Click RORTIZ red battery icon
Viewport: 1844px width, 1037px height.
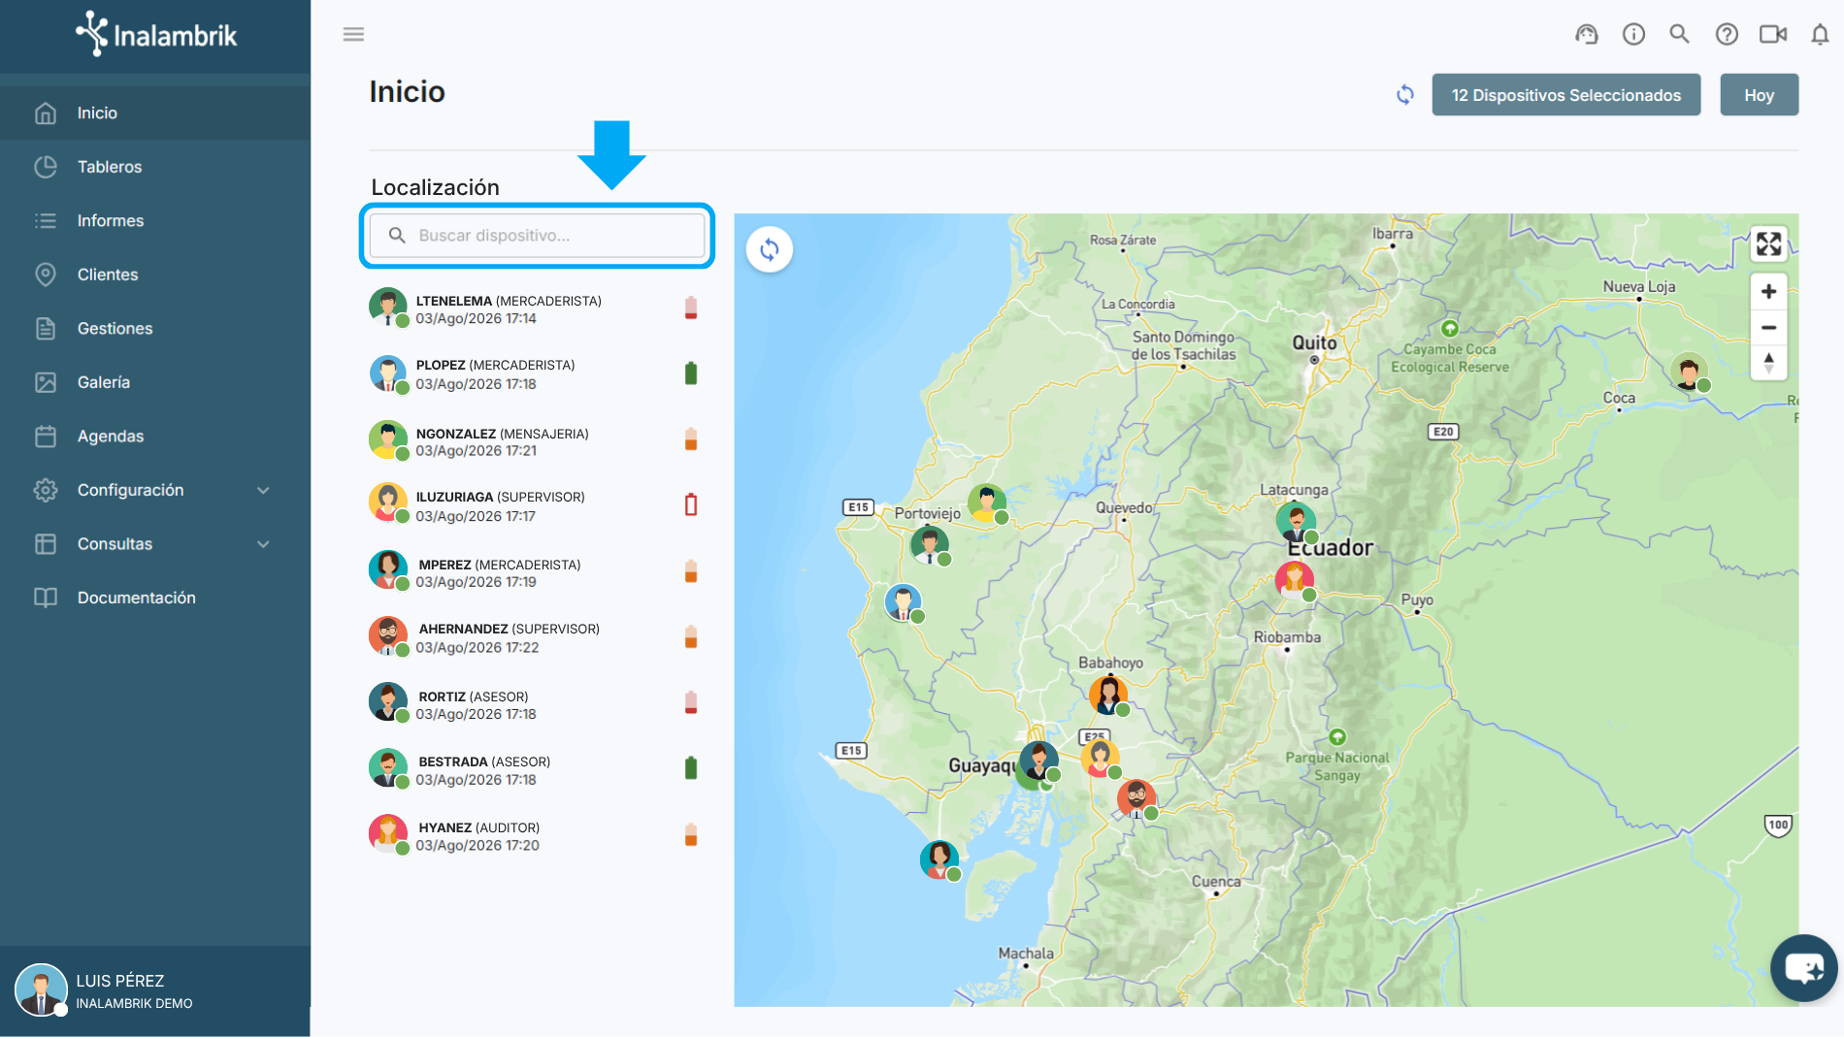(x=691, y=702)
